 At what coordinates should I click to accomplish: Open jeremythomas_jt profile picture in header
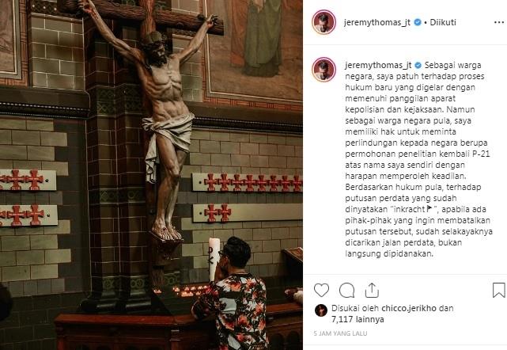pyautogui.click(x=323, y=22)
